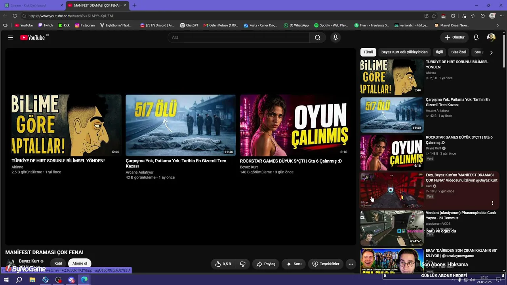The height and width of the screenshot is (285, 507).
Task: Click the browser address bar URL
Action: pos(71,16)
